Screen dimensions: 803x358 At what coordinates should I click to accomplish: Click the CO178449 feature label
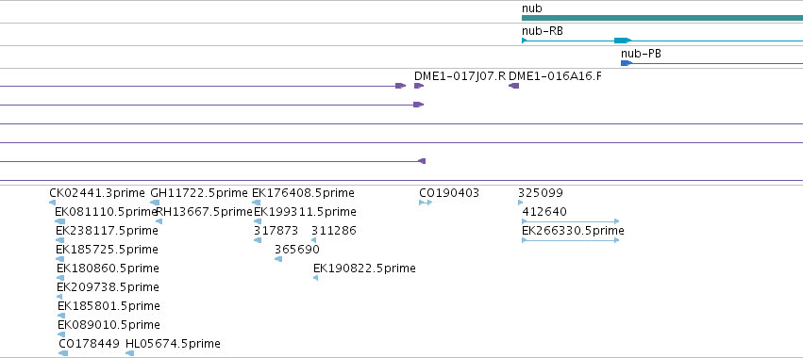(89, 344)
